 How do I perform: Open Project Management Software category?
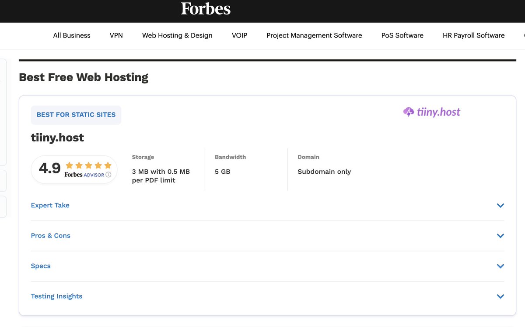coord(314,35)
